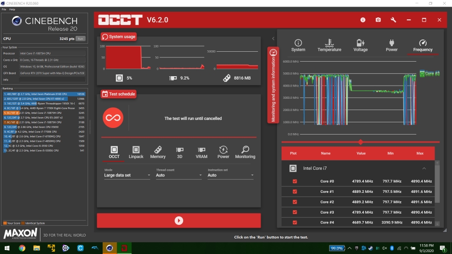The image size is (452, 254).
Task: Switch to Voltage monitoring tab
Action: click(360, 46)
